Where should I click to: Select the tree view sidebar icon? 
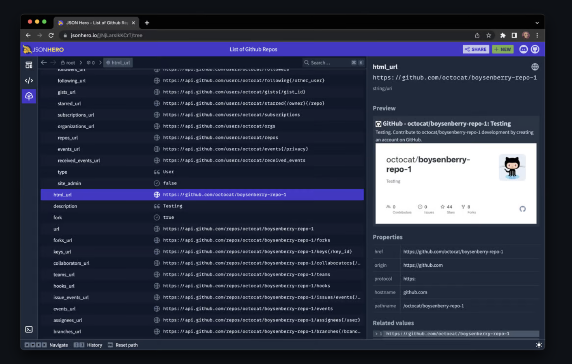[x=29, y=96]
